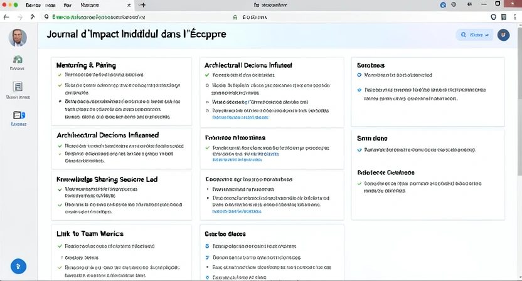The width and height of the screenshot is (522, 281).
Task: Click the magnifier icon in the header search pill
Action: [x=463, y=34]
